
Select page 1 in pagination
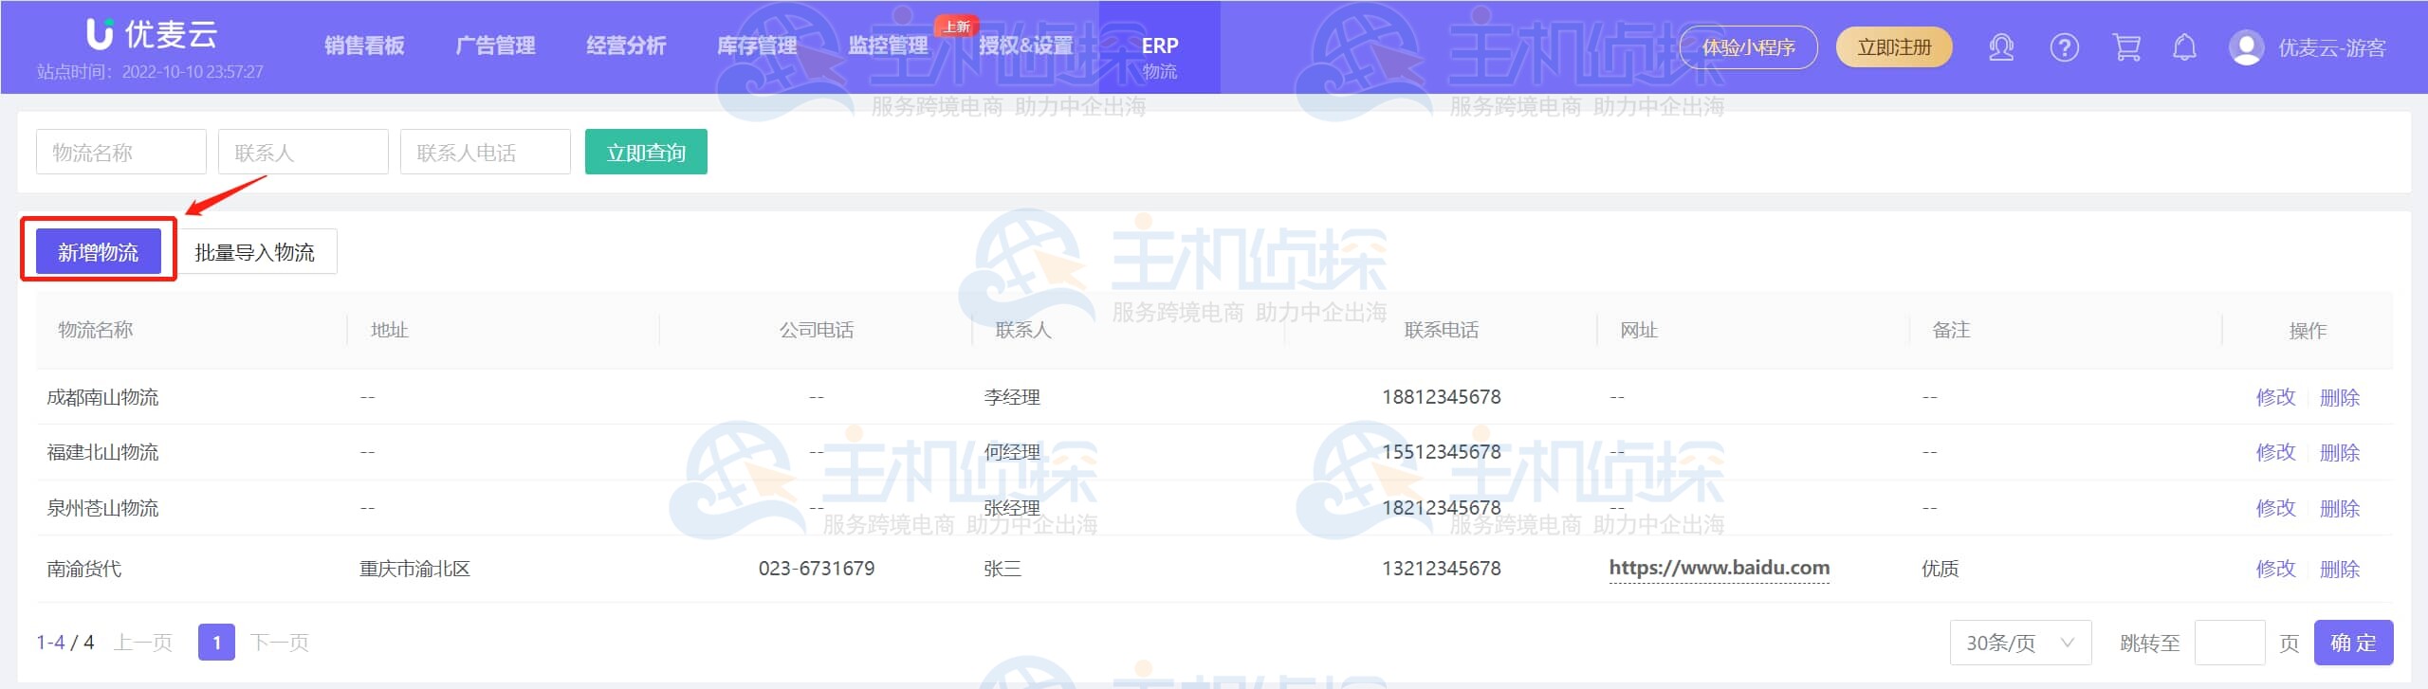(x=216, y=643)
